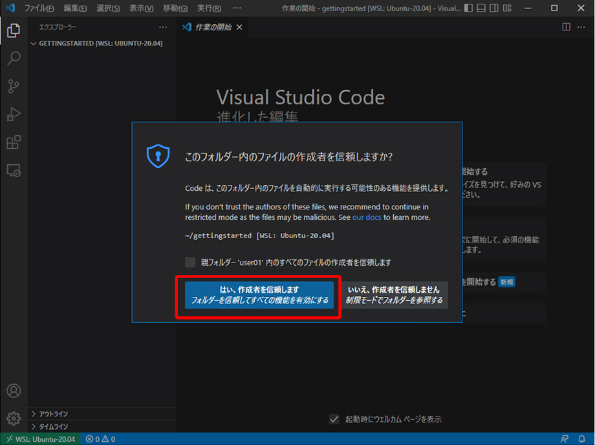Open the Search view icon

(x=14, y=58)
